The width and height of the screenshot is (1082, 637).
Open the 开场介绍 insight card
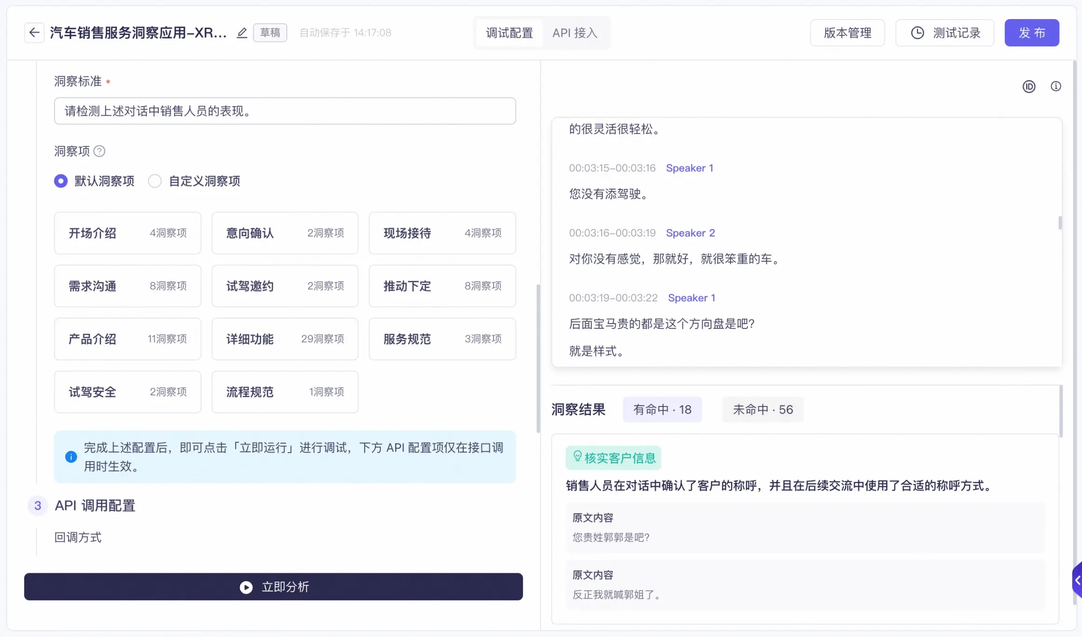tap(128, 233)
